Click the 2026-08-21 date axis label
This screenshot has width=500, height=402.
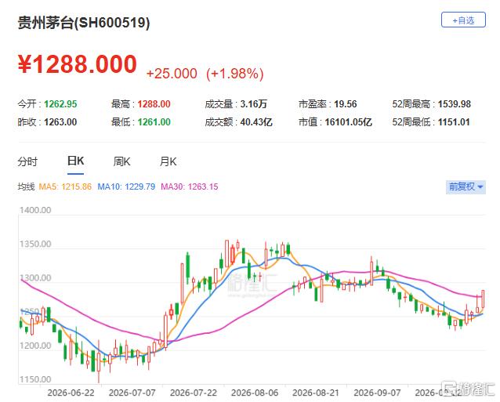click(x=316, y=393)
